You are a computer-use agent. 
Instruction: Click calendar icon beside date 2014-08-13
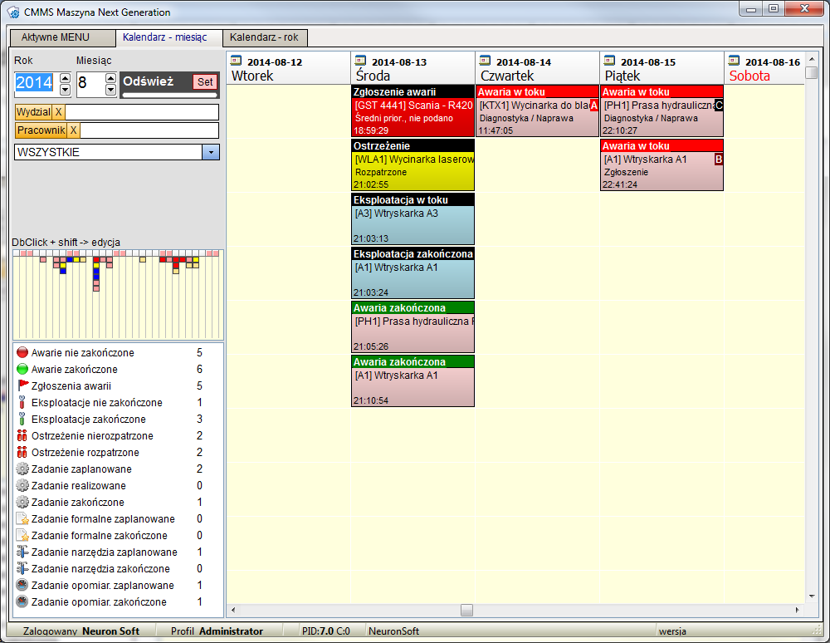pyautogui.click(x=360, y=61)
